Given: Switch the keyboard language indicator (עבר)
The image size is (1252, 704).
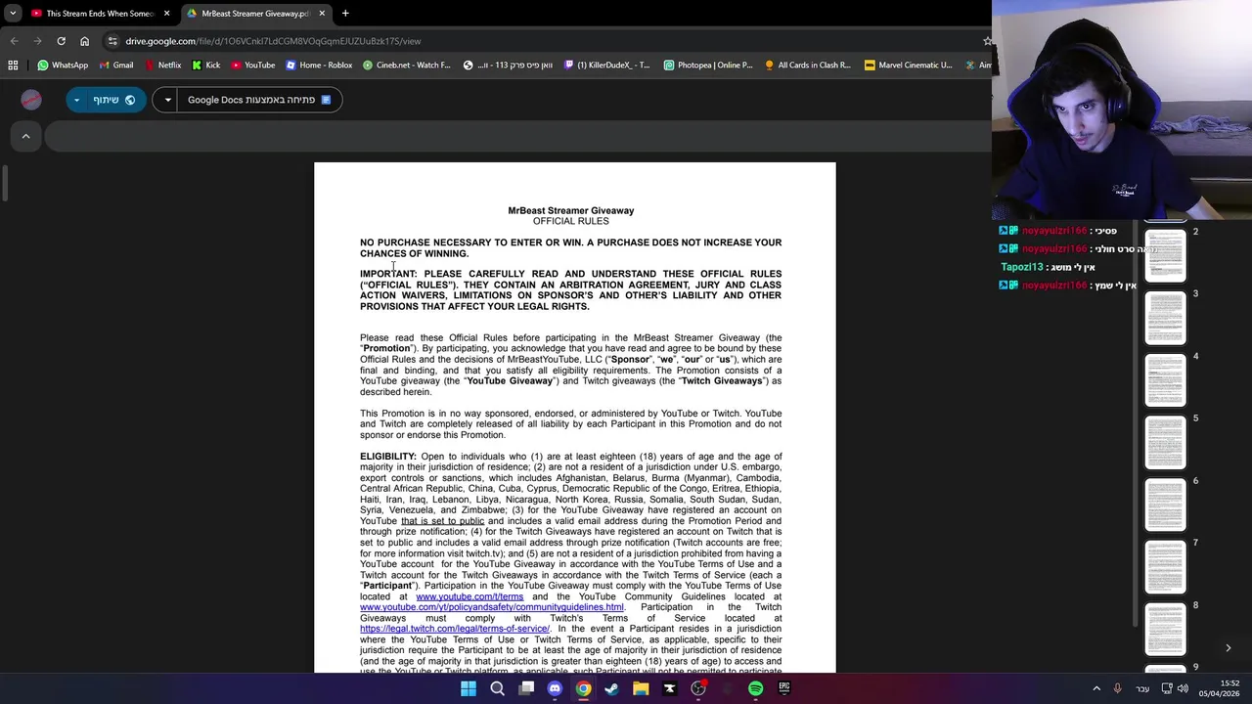Looking at the screenshot, I should click(1142, 688).
